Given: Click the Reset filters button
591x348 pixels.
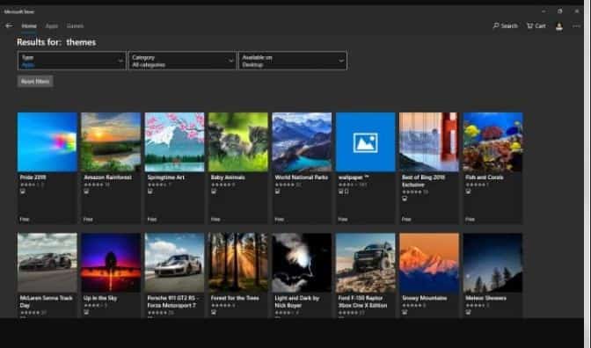Looking at the screenshot, I should pos(35,82).
